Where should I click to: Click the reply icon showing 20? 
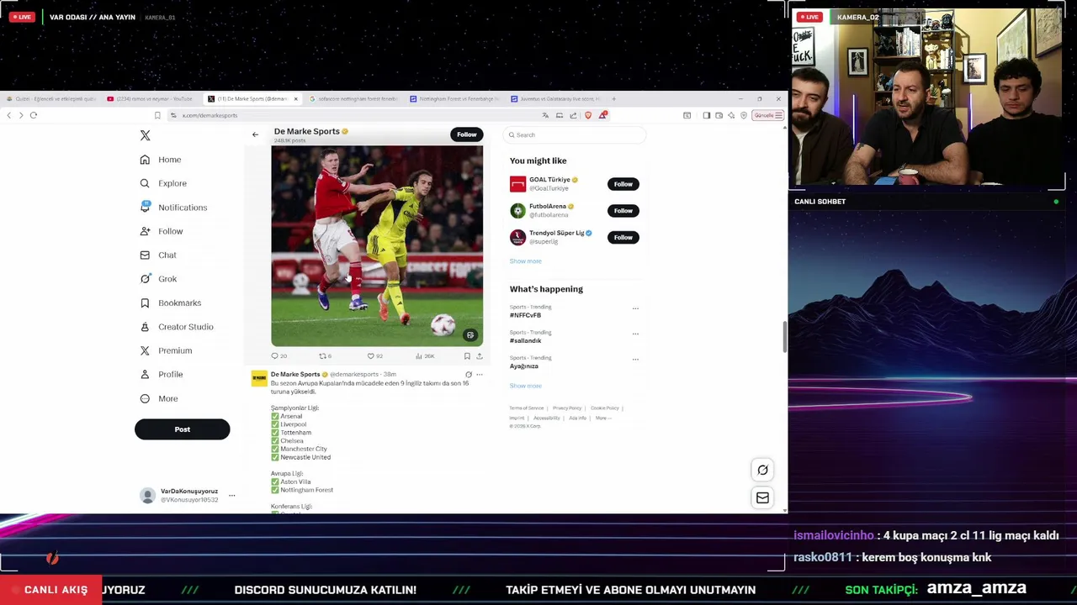pyautogui.click(x=279, y=356)
